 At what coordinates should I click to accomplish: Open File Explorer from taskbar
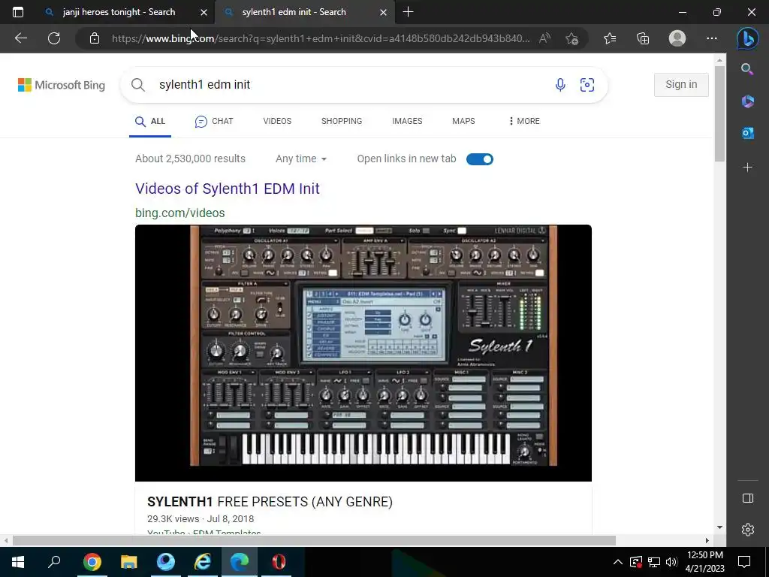[x=128, y=562]
